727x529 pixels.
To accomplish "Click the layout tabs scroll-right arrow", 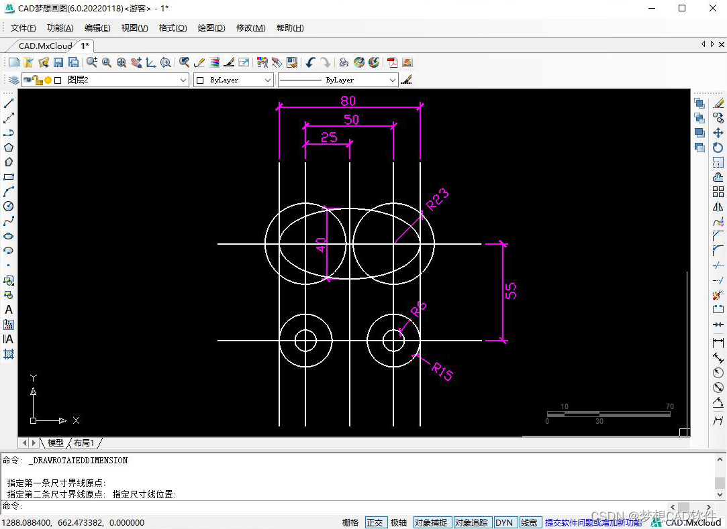I will 34,443.
